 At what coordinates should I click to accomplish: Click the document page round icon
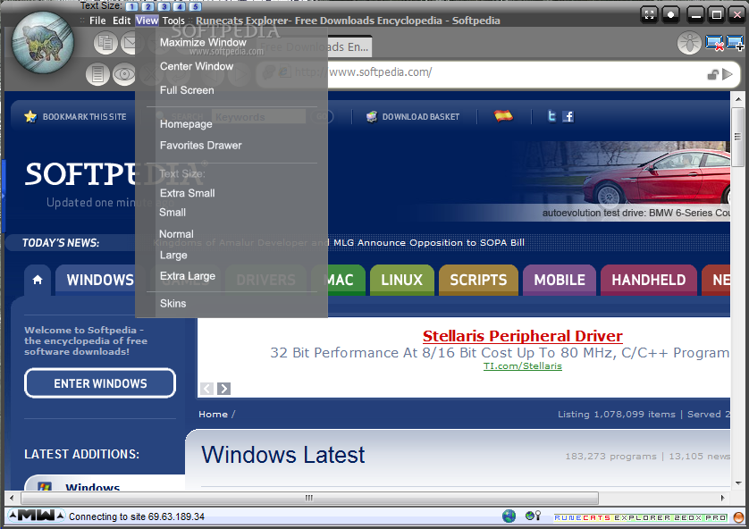97,74
